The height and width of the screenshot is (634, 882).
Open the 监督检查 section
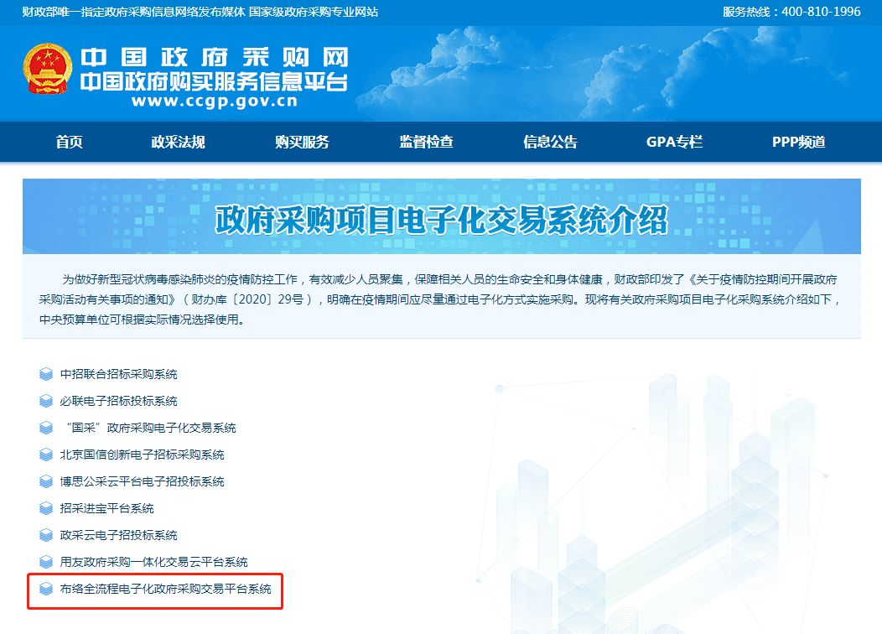426,142
